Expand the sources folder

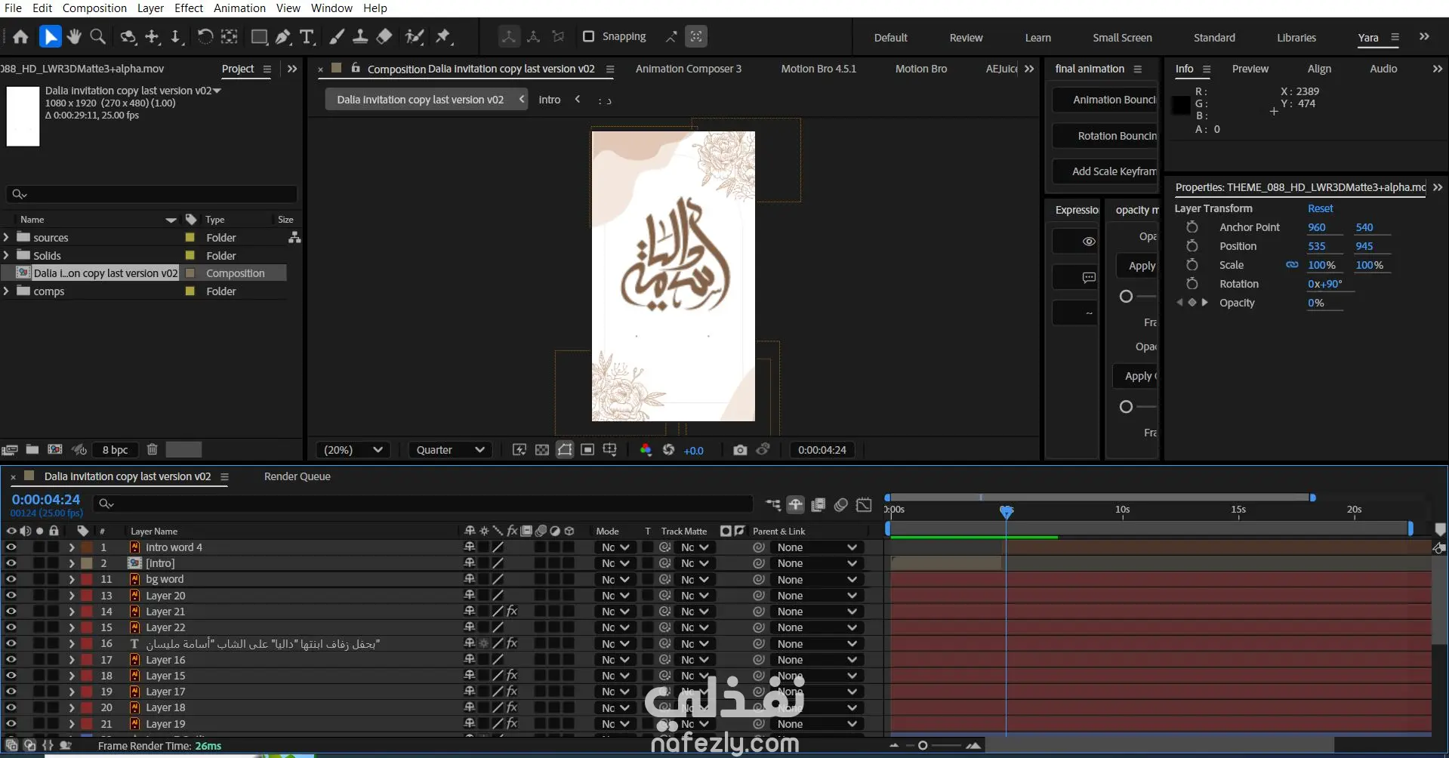[x=7, y=237]
